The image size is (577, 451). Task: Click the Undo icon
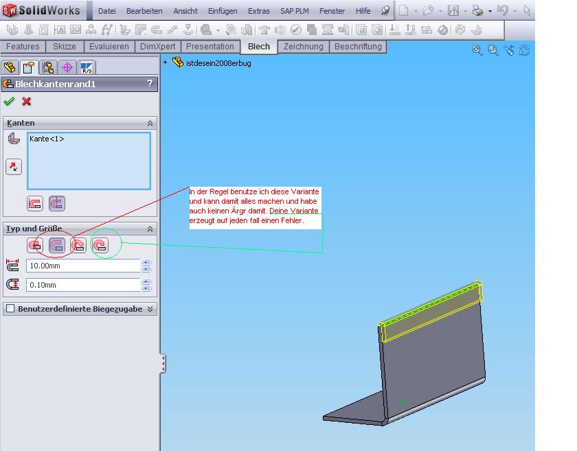click(502, 10)
